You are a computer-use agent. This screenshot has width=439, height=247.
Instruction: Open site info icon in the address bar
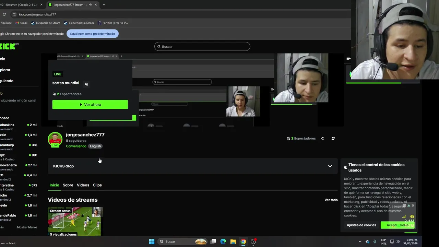pyautogui.click(x=14, y=14)
